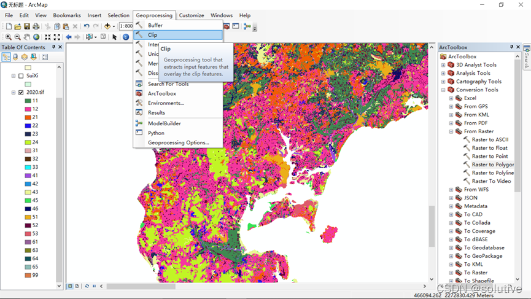Switch to Layout View at map bottom
The height and width of the screenshot is (299, 531).
[x=77, y=286]
